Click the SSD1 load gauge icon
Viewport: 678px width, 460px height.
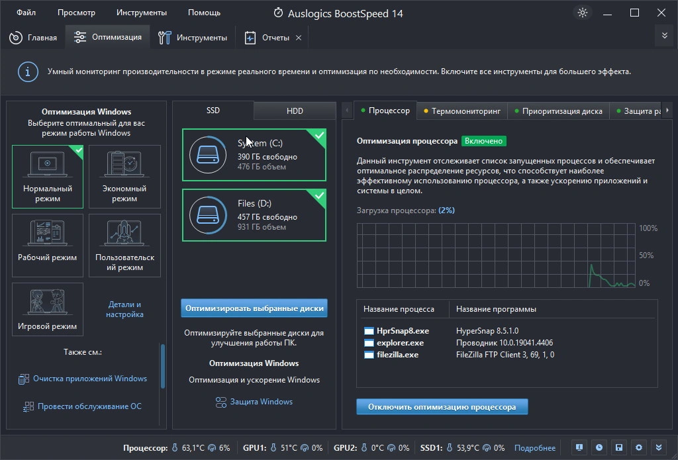pos(487,448)
